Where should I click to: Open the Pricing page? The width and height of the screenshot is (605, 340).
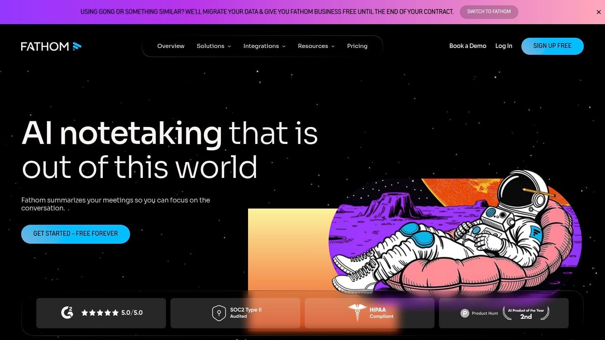click(357, 46)
